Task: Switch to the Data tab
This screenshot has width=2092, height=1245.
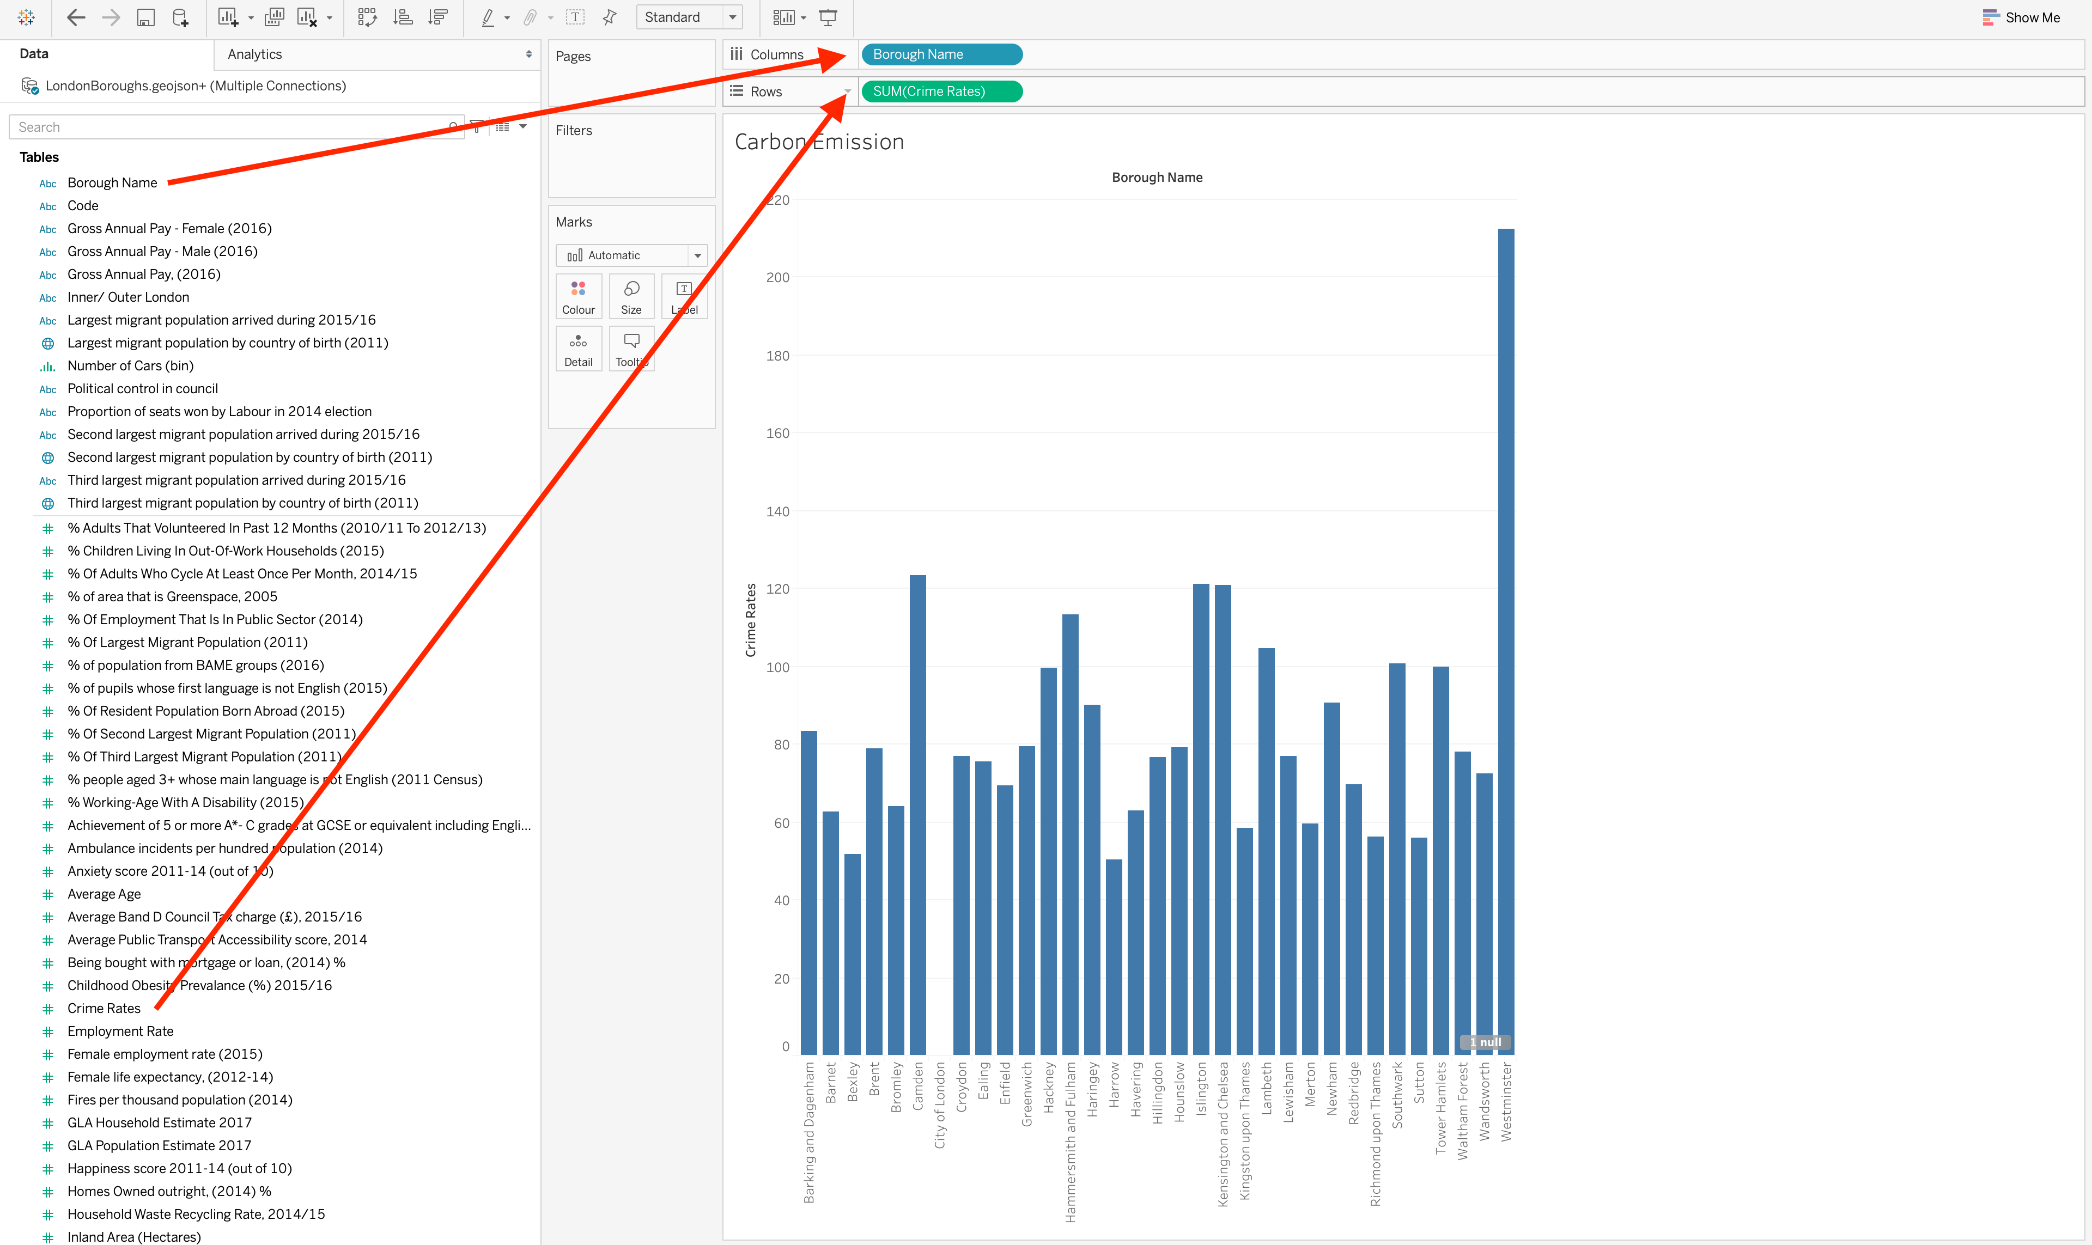Action: (x=34, y=54)
